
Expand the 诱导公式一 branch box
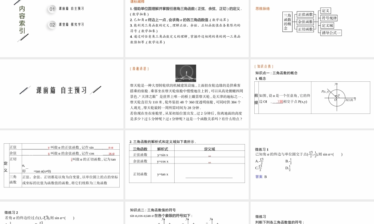(331, 33)
